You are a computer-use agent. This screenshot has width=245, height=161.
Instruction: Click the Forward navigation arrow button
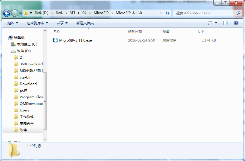click(x=15, y=13)
